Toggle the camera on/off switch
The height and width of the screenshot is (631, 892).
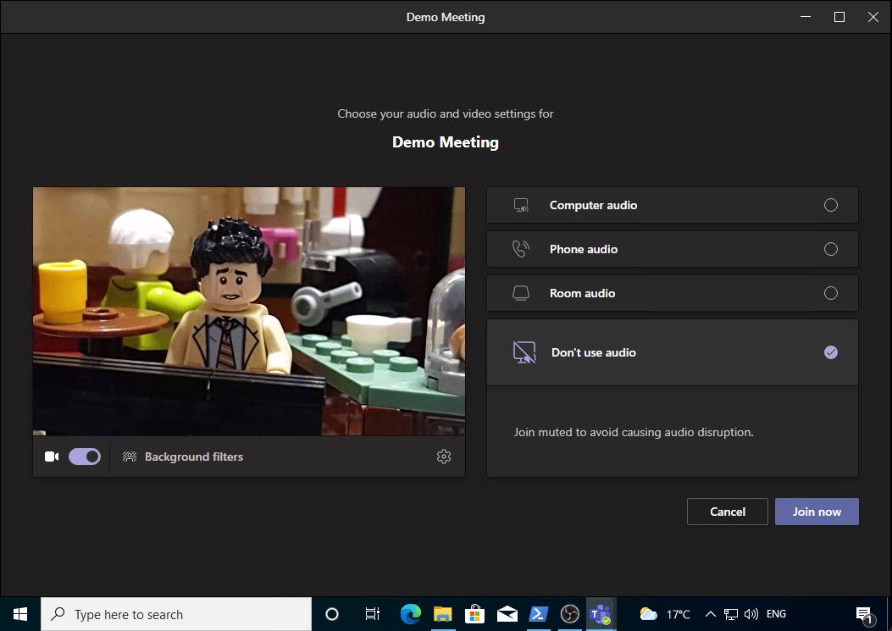pos(84,457)
